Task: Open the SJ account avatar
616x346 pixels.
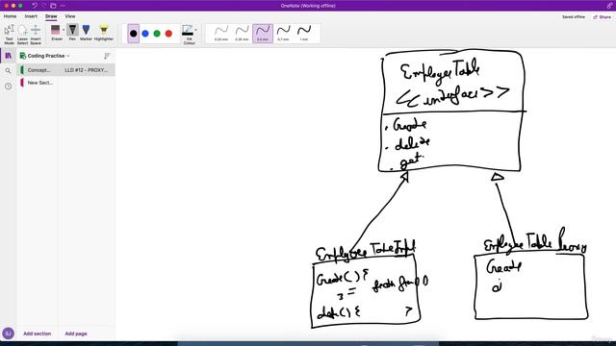Action: click(9, 334)
